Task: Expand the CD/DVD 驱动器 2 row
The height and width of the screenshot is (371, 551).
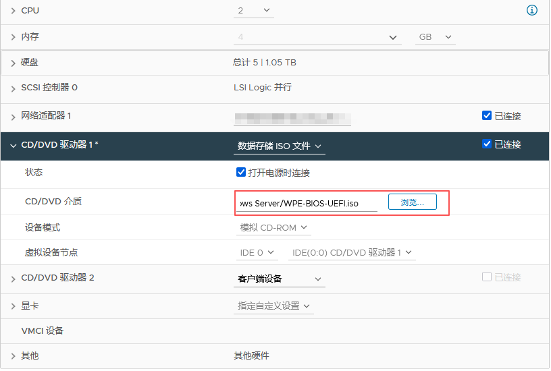Action: pyautogui.click(x=14, y=279)
